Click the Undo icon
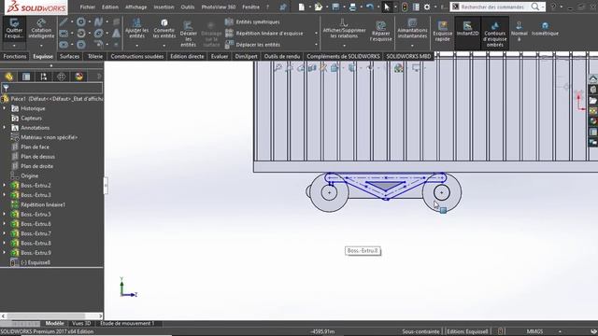This screenshot has height=336, width=598. click(x=369, y=7)
